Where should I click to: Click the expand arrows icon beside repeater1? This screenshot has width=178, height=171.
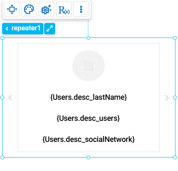tap(50, 29)
